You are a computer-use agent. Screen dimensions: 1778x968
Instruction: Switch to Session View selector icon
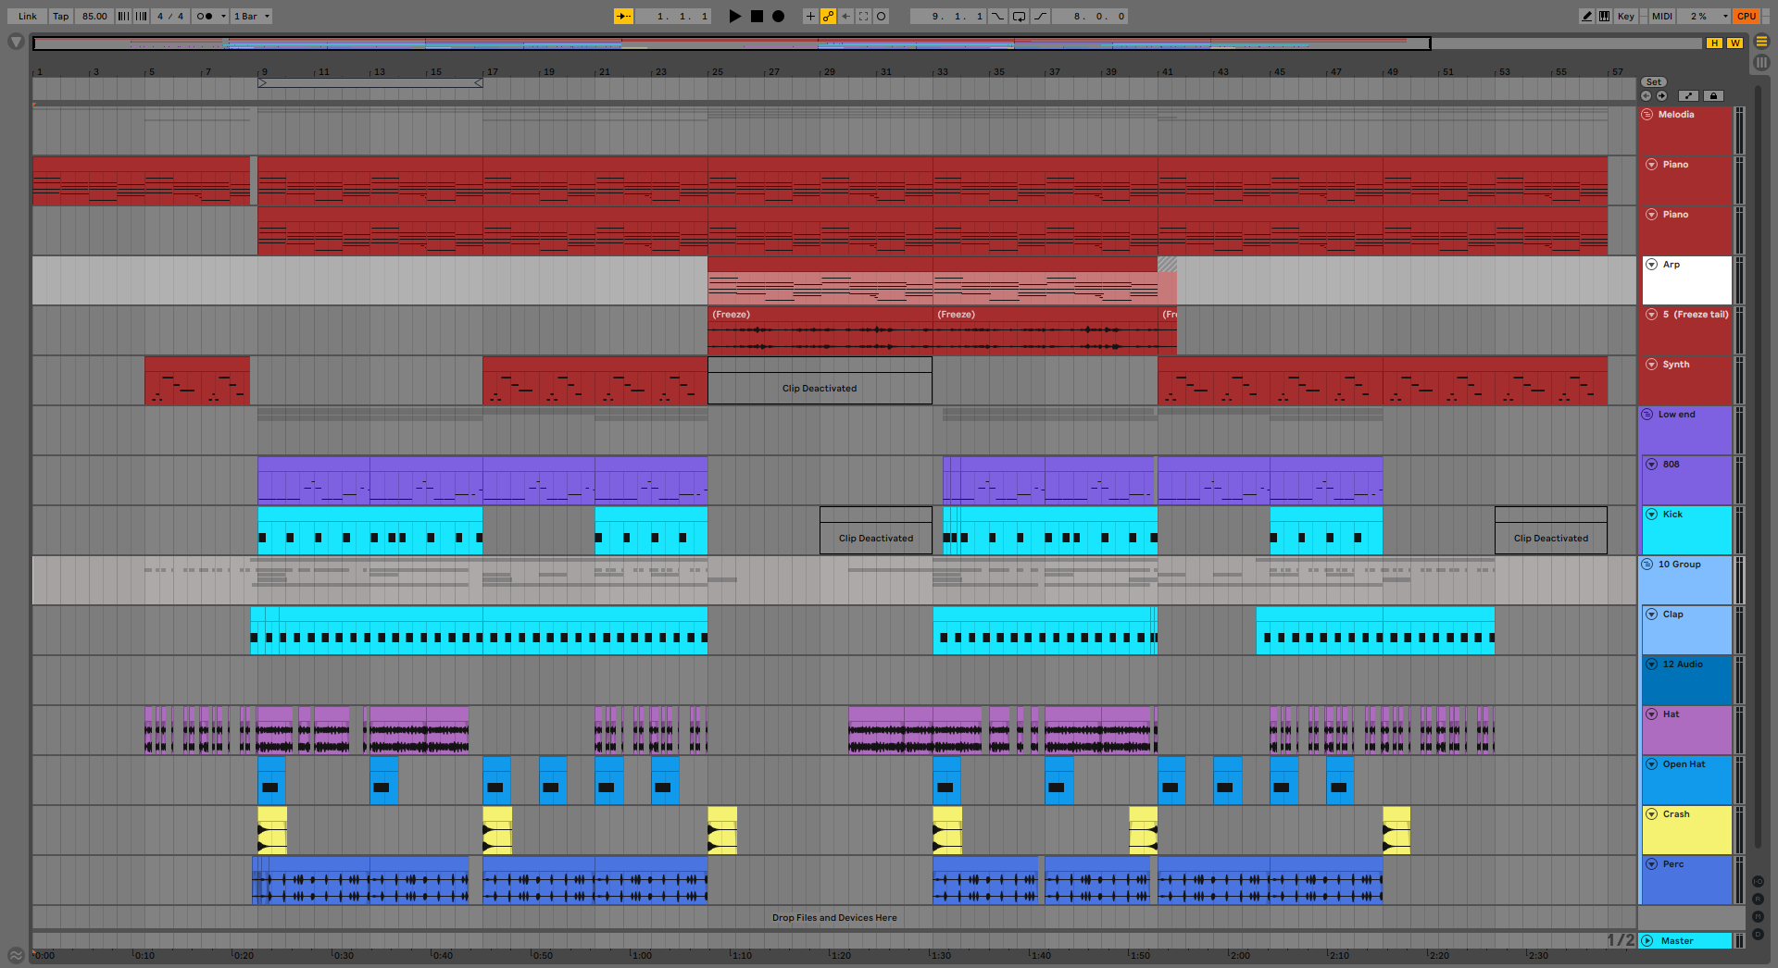coord(1761,62)
